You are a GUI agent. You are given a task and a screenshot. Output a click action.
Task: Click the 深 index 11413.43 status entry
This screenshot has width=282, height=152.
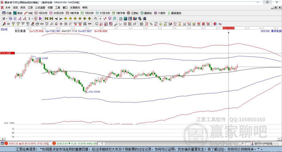(x=75, y=143)
